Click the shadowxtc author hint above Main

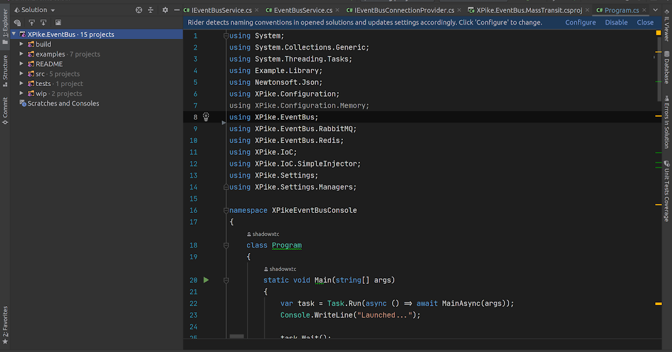[280, 269]
